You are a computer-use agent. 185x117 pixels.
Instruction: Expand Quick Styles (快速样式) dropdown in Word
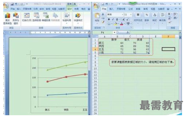click(x=78, y=23)
